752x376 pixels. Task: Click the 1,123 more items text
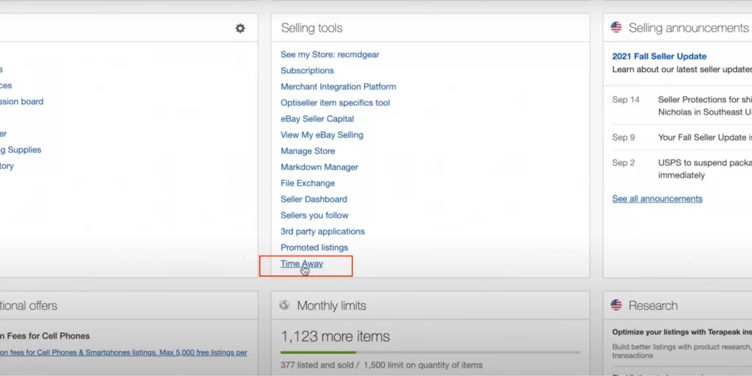pos(335,336)
